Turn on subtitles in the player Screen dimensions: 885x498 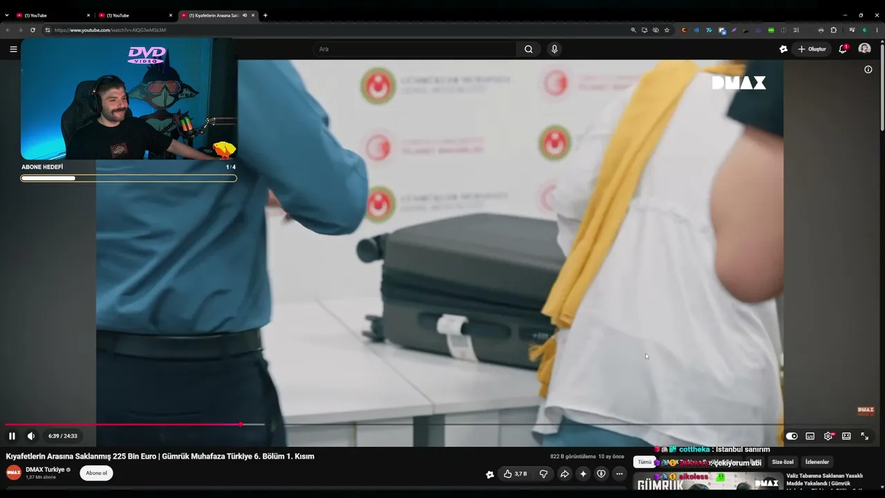[x=810, y=436]
